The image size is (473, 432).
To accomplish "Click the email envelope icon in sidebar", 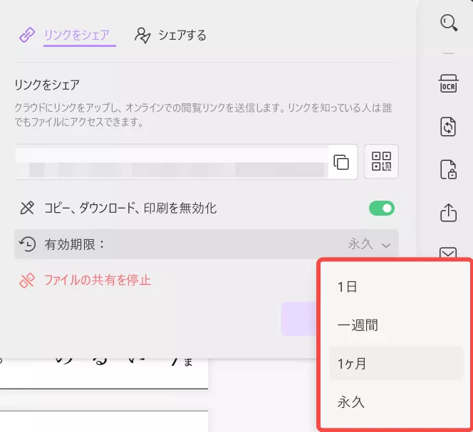I will tap(448, 253).
